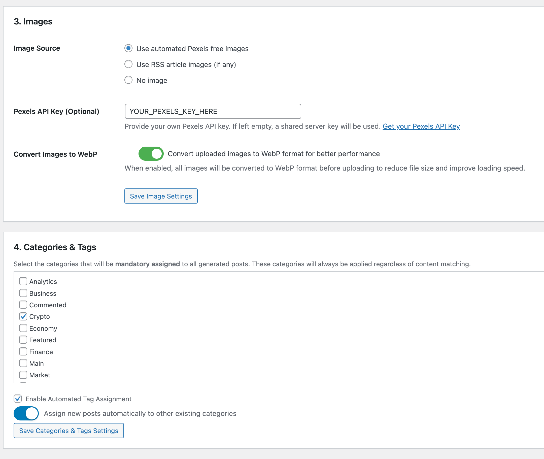This screenshot has height=459, width=544.
Task: Check the Finance category
Action: click(23, 351)
